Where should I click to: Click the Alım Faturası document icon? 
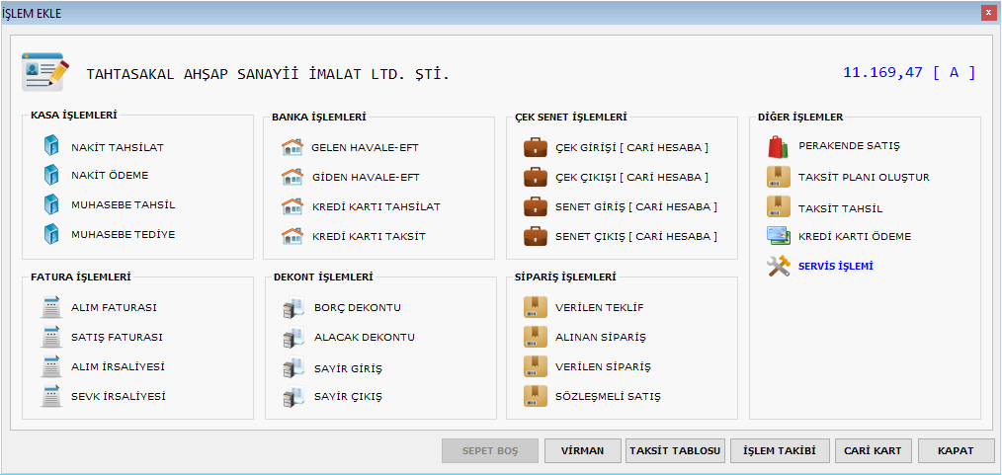click(x=51, y=307)
